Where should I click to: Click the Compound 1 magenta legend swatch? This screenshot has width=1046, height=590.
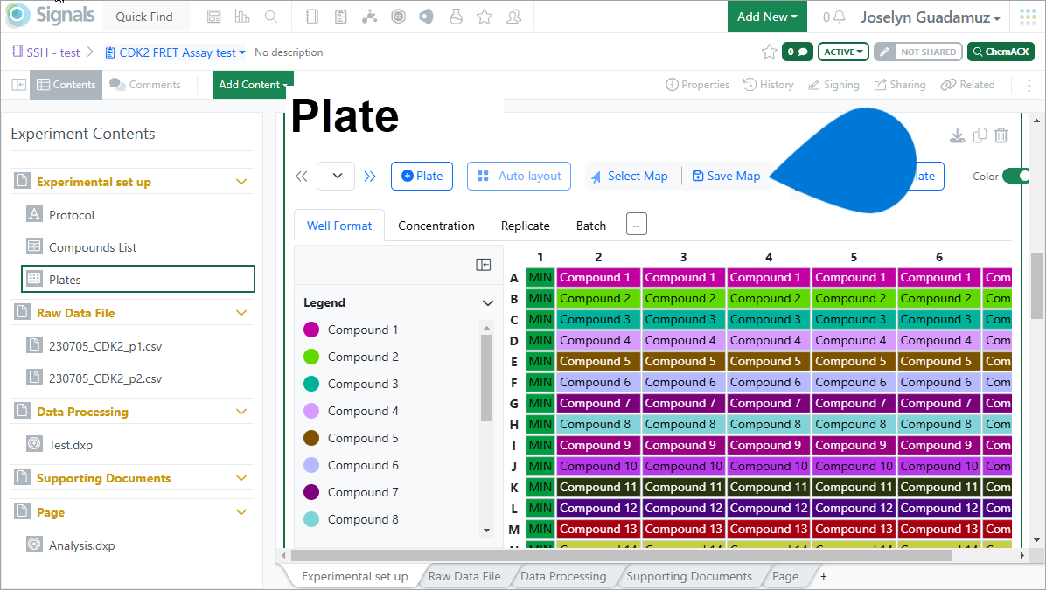[x=311, y=330]
